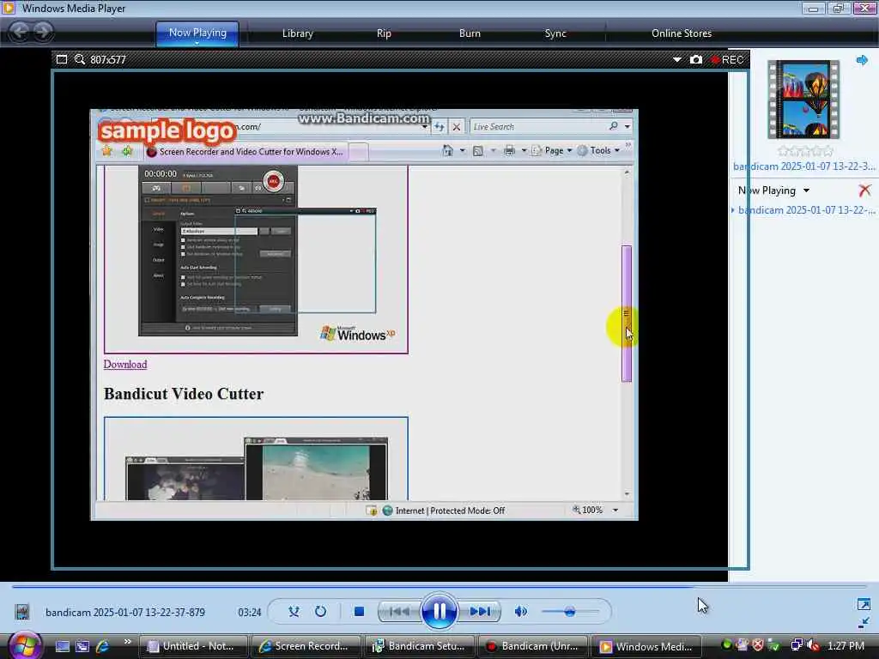Go forward with the Media Player forward arrow
This screenshot has height=659, width=879.
(43, 32)
